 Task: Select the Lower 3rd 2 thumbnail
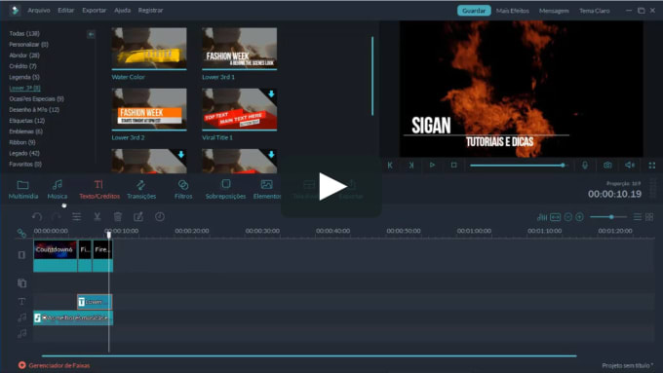149,109
